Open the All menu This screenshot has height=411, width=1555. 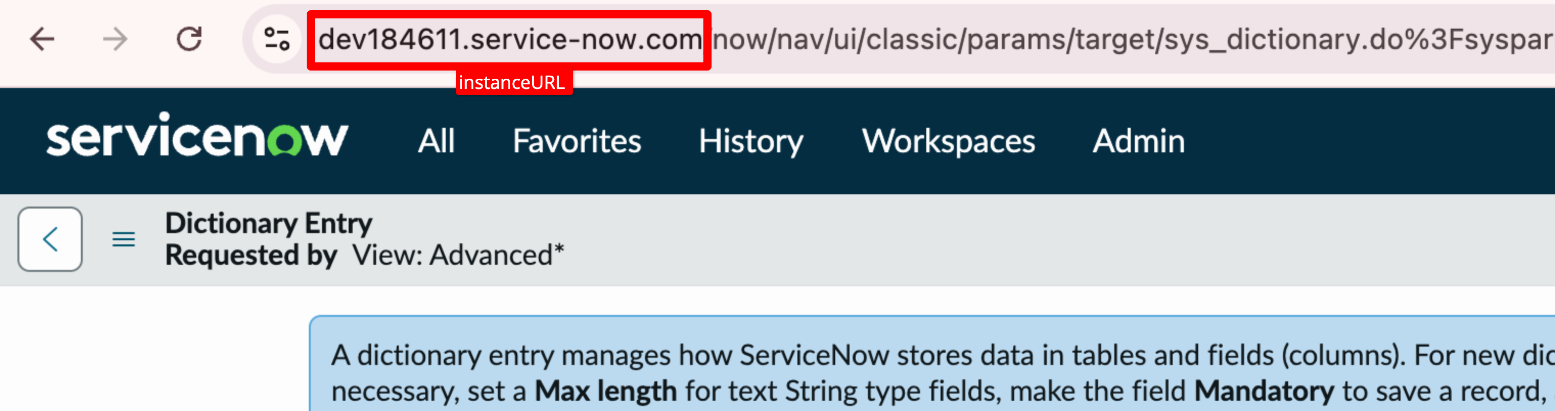click(436, 141)
